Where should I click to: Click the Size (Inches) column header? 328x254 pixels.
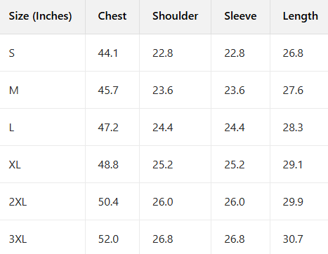click(x=40, y=16)
